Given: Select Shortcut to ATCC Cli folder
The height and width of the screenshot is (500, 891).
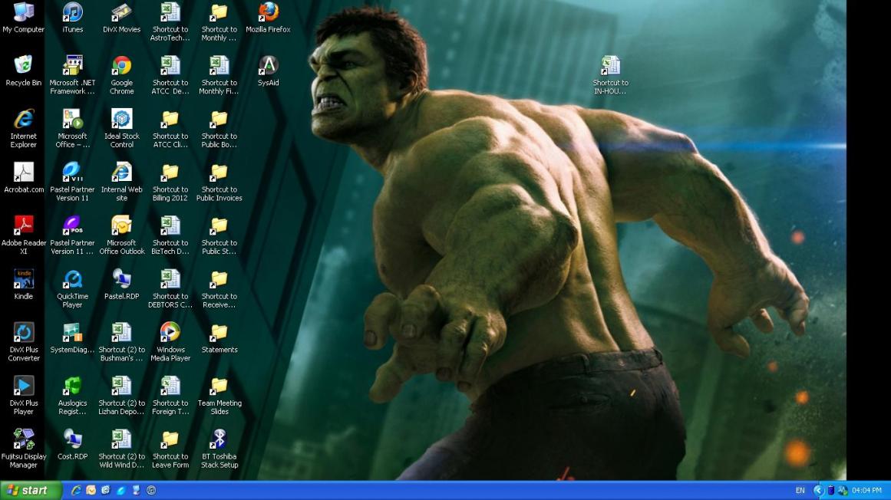Looking at the screenshot, I should coord(170,119).
